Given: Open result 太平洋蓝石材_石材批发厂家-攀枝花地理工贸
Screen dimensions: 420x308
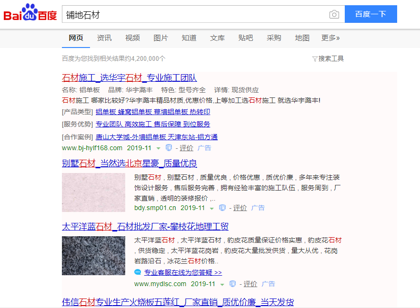Looking at the screenshot, I should [x=145, y=226].
